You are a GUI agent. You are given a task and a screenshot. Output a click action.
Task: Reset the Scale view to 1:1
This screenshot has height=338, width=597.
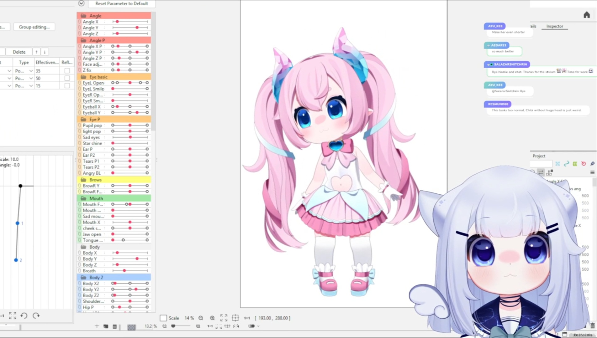247,318
